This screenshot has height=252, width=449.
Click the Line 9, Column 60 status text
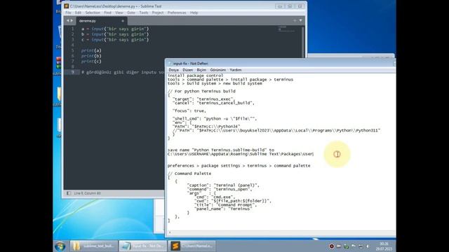[87, 193]
